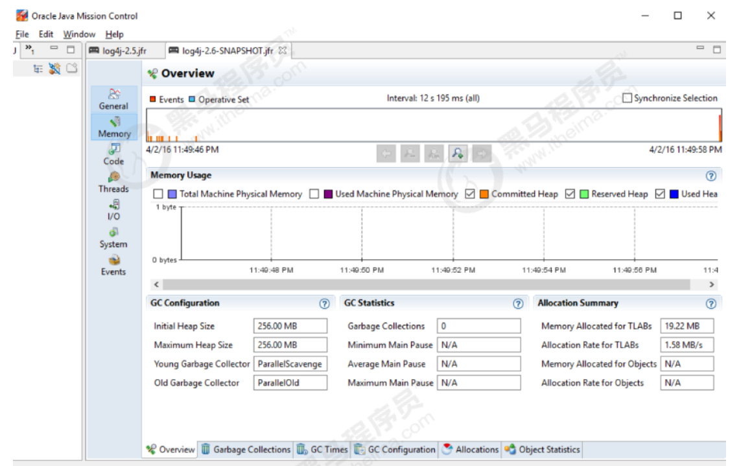Click the Garbage Collections count field
The height and width of the screenshot is (466, 739).
(x=479, y=326)
